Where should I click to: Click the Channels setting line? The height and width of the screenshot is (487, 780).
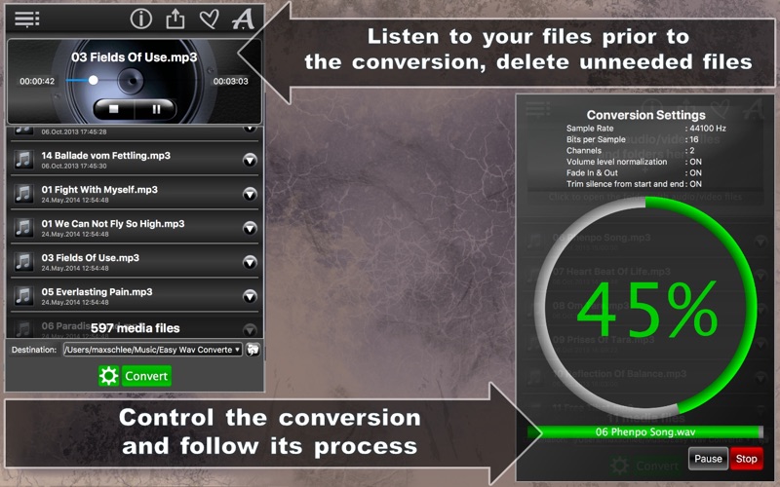(630, 151)
